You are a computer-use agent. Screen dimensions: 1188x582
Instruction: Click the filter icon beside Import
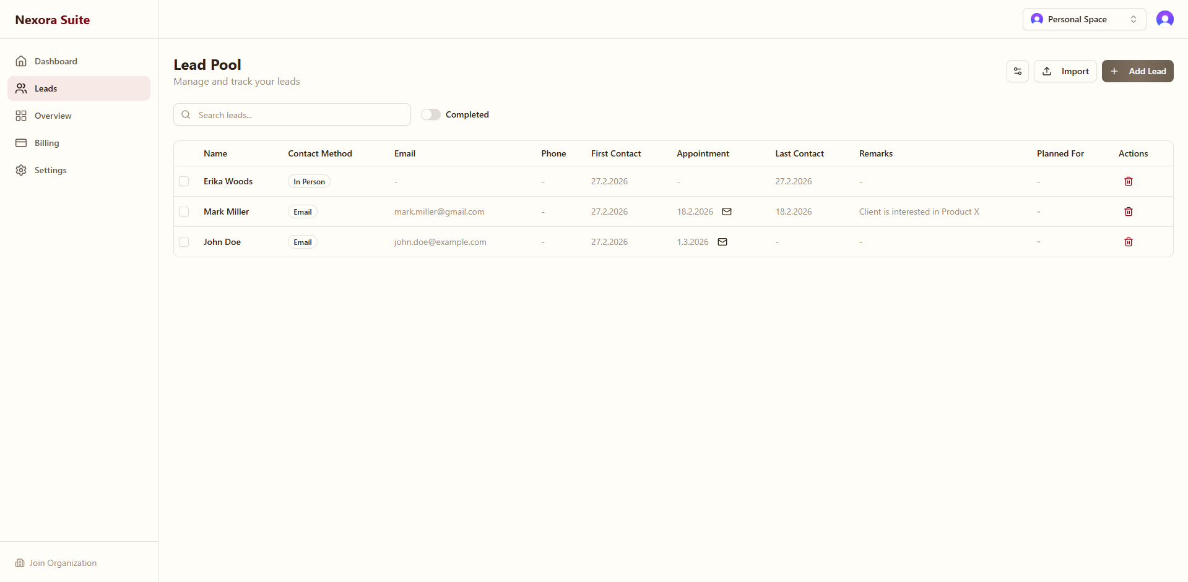(1017, 71)
